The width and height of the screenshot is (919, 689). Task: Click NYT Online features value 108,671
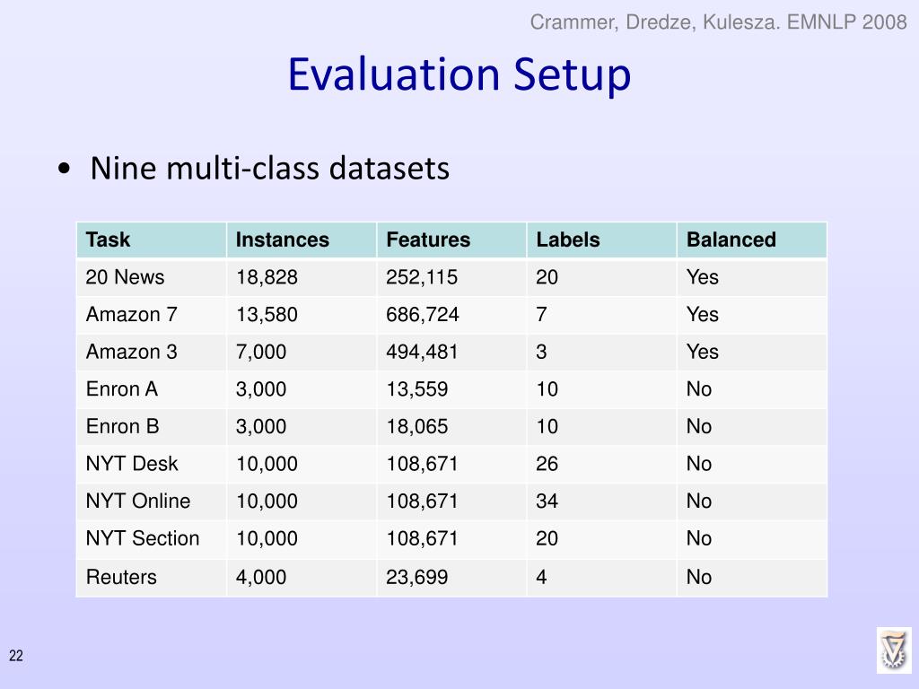coord(422,501)
